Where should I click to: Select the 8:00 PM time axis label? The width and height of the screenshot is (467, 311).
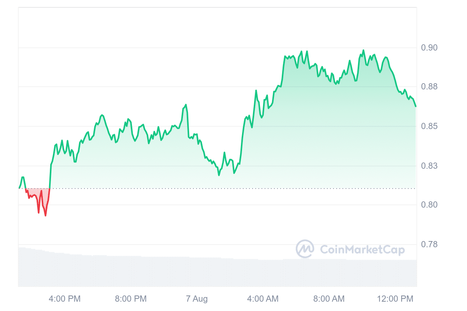pyautogui.click(x=131, y=299)
